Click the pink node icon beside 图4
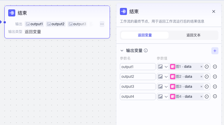 click(173, 97)
